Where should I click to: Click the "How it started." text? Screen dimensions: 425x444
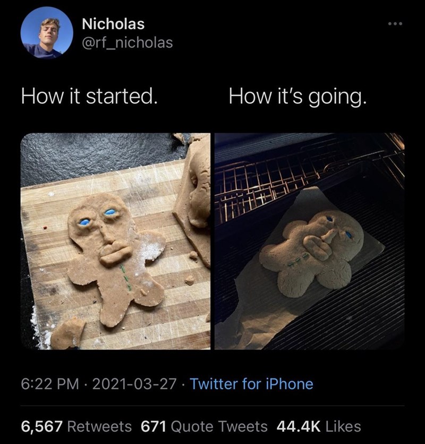89,98
